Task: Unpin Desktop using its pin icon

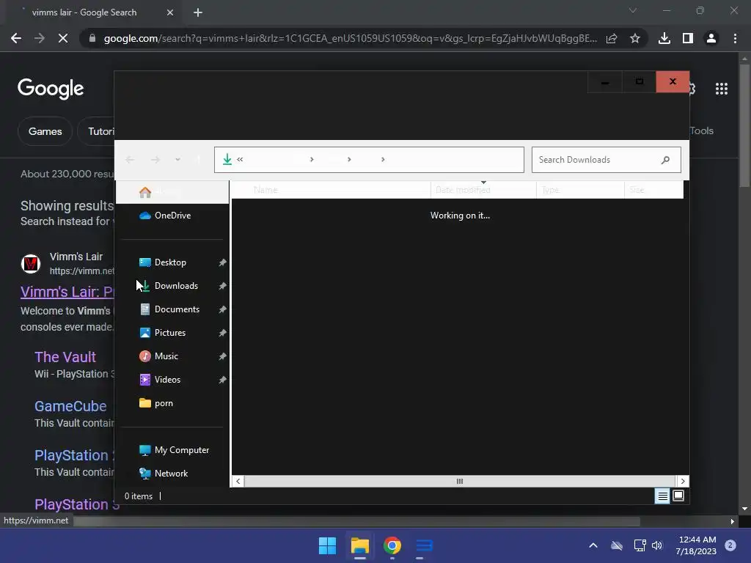Action: click(x=222, y=262)
